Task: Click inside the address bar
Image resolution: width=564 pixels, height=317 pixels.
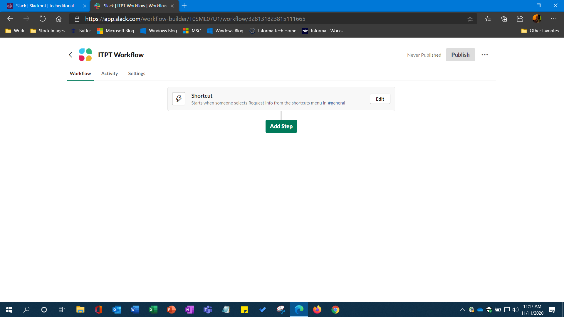Action: click(264, 18)
